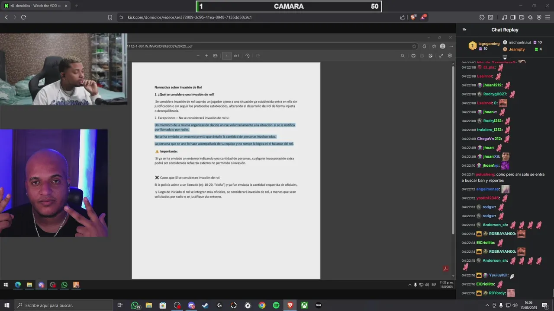This screenshot has height=311, width=554.
Task: Open the Windows notification center
Action: [x=545, y=305]
